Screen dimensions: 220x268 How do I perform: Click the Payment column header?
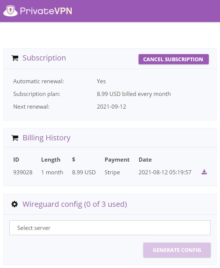[117, 159]
